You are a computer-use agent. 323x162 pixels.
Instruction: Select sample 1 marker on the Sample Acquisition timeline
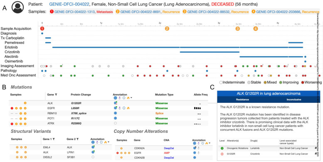click(x=42, y=28)
